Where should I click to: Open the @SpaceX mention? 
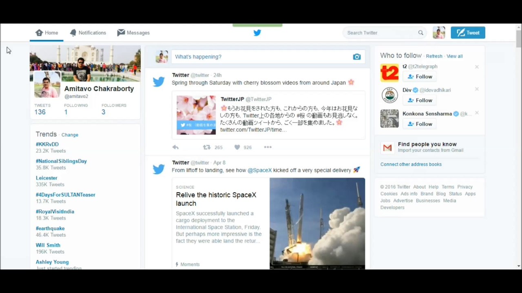(x=259, y=170)
